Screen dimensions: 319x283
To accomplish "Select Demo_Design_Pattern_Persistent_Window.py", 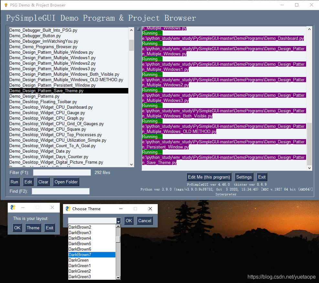I will 69,85.
